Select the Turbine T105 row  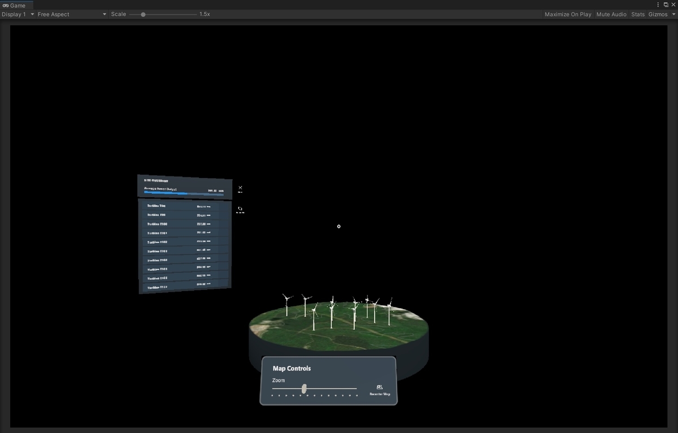pyautogui.click(x=185, y=269)
